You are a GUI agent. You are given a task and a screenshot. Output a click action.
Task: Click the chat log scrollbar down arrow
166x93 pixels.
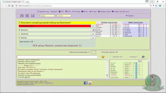(x=107, y=77)
